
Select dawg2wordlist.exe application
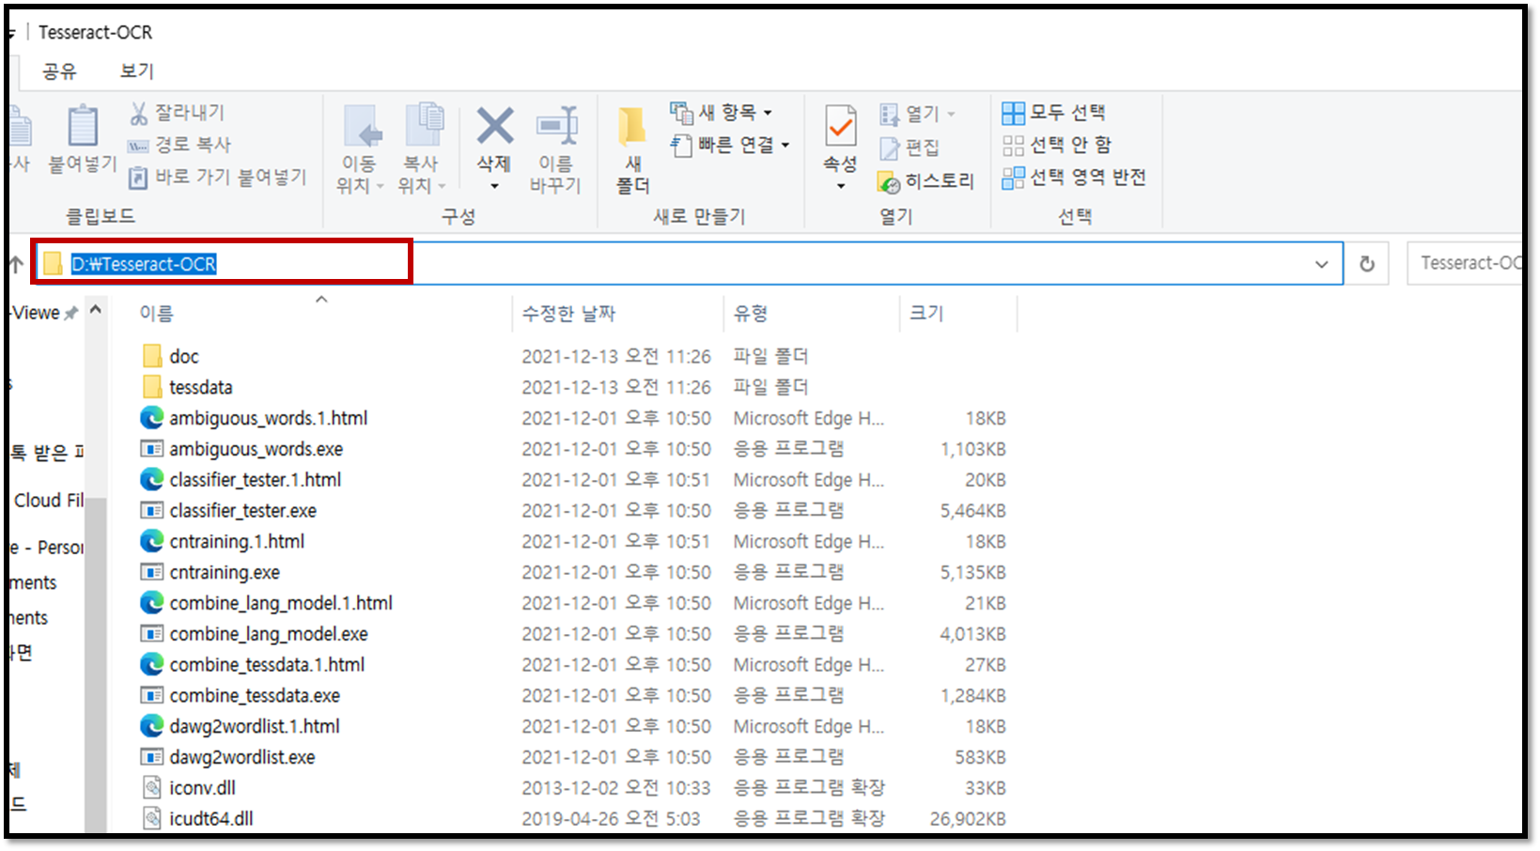click(x=241, y=757)
